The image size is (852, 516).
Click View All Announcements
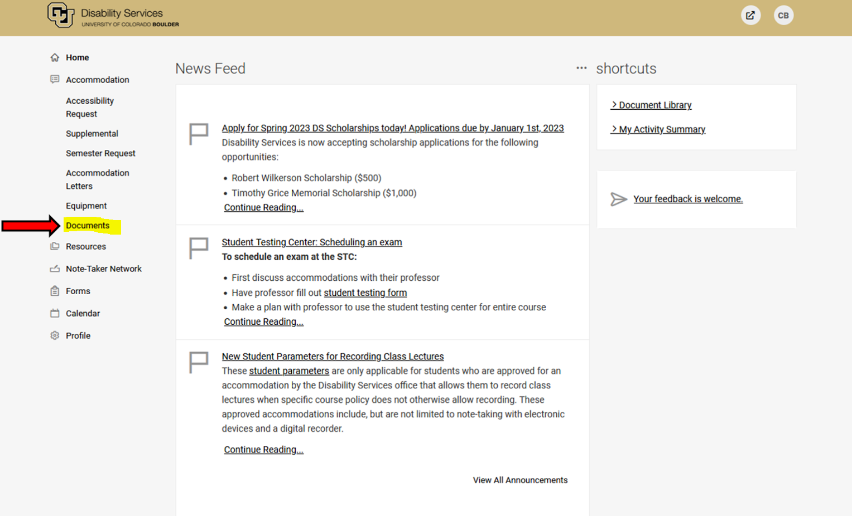pos(520,480)
